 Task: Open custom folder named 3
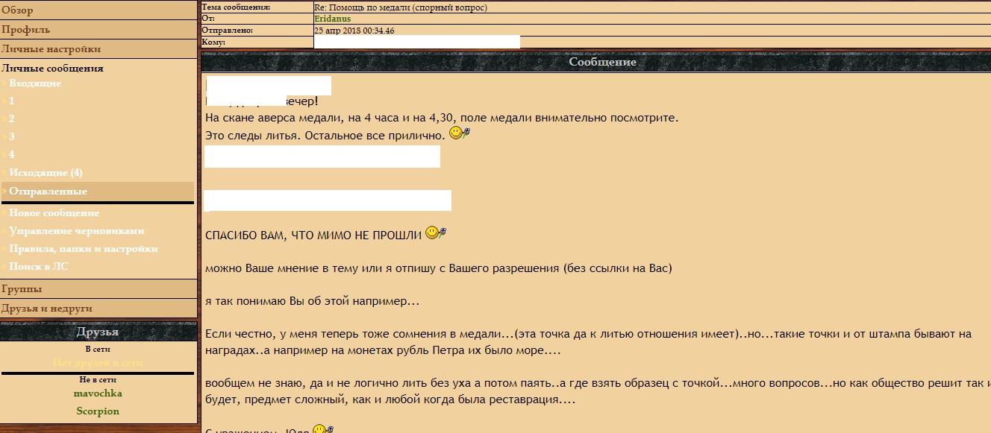tap(12, 136)
